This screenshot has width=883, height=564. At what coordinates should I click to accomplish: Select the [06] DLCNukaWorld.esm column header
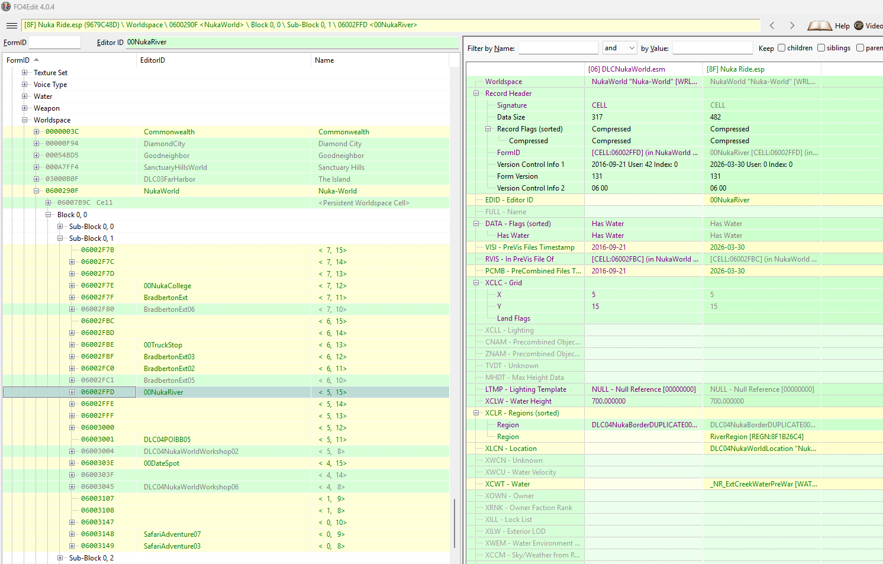click(643, 69)
